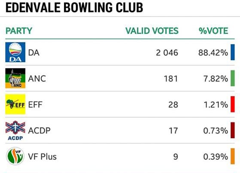Screen dimensions: 240x173
Task: Sort by the VALID VOTES column header
Action: pos(152,31)
